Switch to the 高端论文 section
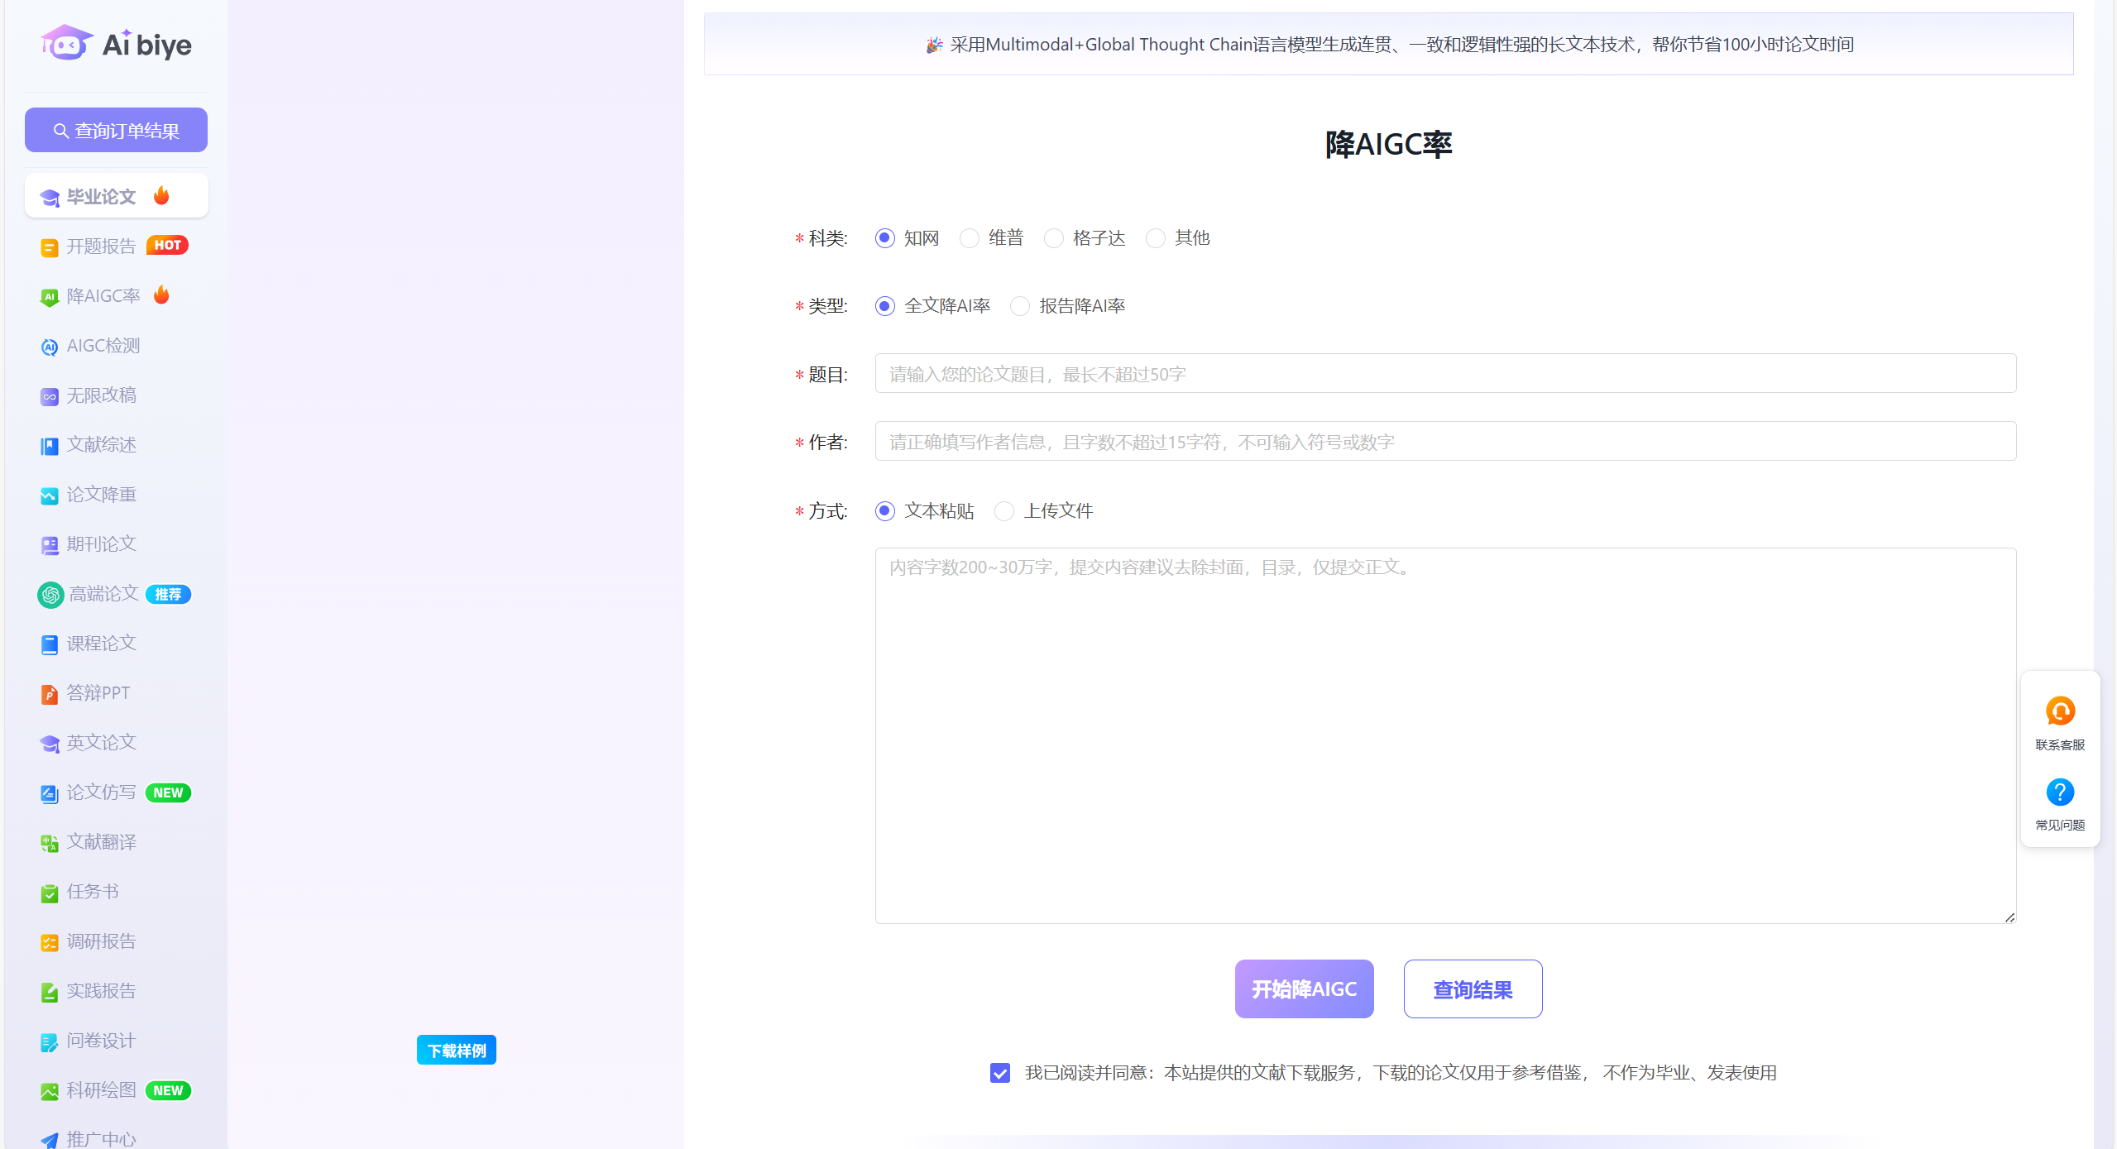The width and height of the screenshot is (2117, 1149). (103, 594)
